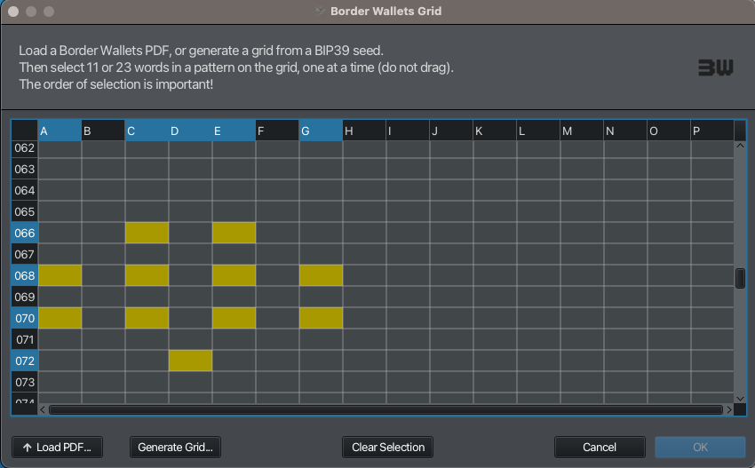Image resolution: width=755 pixels, height=468 pixels.
Task: Select column header H
Action: click(364, 131)
